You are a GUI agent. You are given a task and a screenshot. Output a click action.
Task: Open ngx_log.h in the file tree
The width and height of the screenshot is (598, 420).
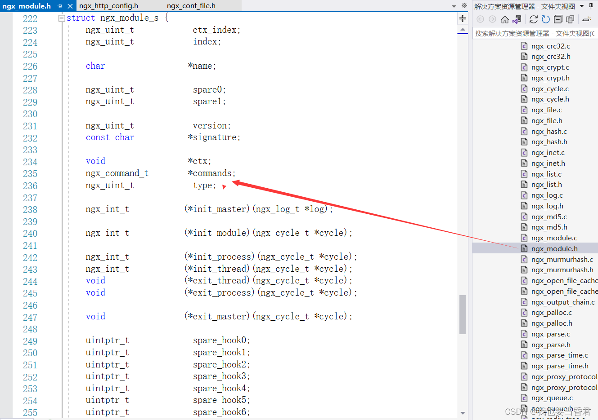pyautogui.click(x=547, y=206)
